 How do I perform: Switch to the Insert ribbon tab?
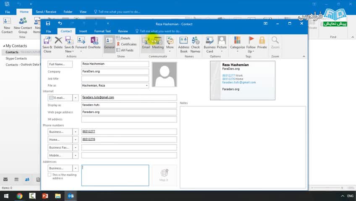[x=83, y=31]
